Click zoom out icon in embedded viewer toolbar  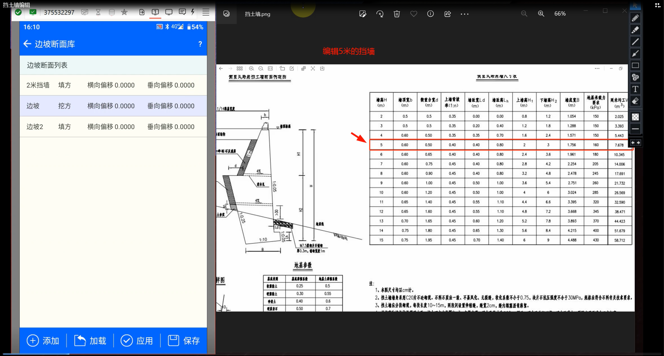coord(261,68)
